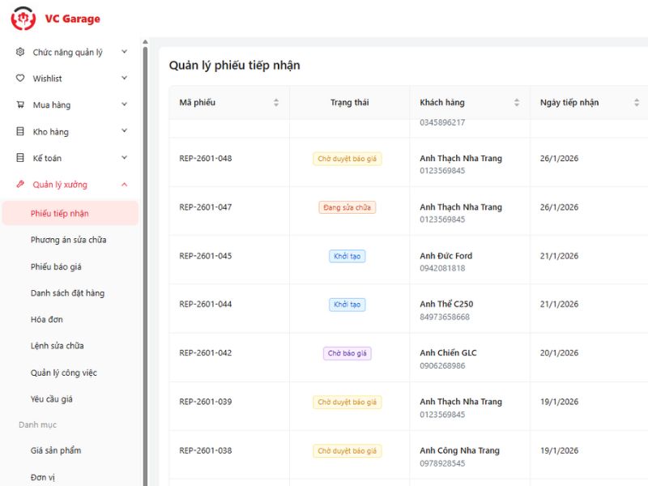
Task: Expand the Kho hàng chevron
Action: (x=124, y=131)
